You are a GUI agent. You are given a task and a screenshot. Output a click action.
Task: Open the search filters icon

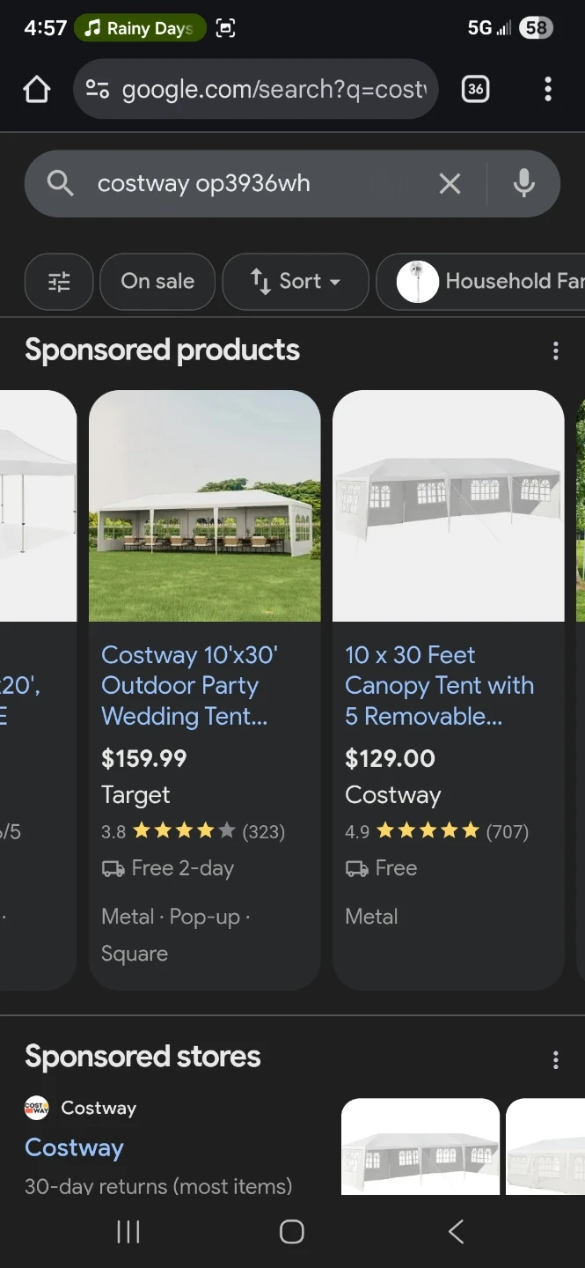point(59,282)
